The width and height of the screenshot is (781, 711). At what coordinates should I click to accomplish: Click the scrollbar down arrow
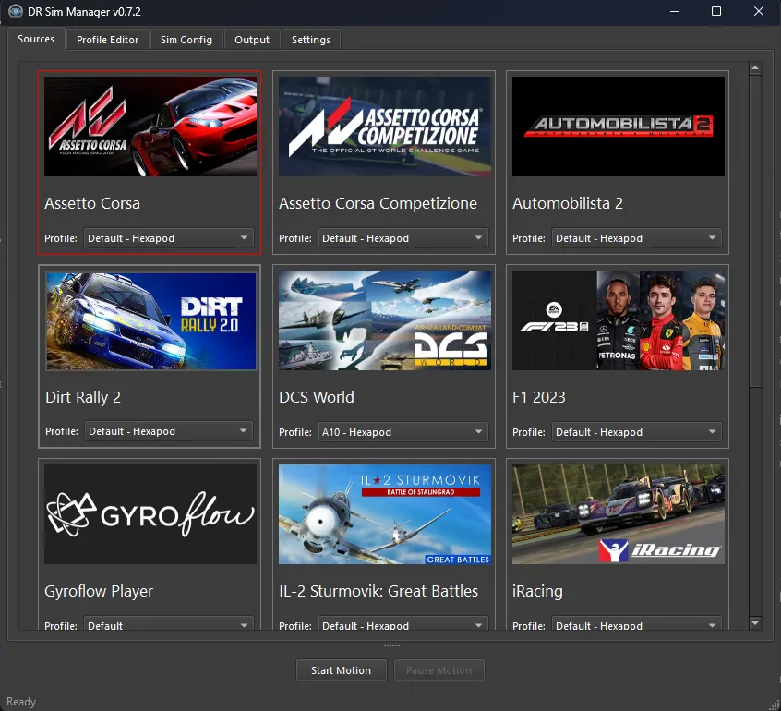[755, 622]
